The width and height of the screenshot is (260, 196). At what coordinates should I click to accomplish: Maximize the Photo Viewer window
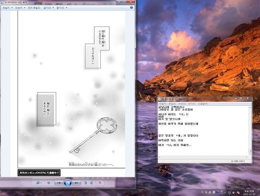(x=124, y=2)
